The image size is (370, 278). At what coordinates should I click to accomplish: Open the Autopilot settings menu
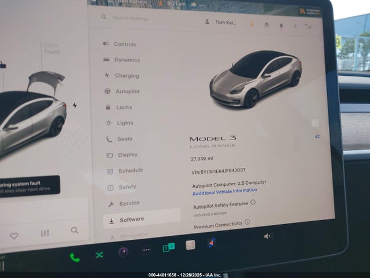click(122, 92)
